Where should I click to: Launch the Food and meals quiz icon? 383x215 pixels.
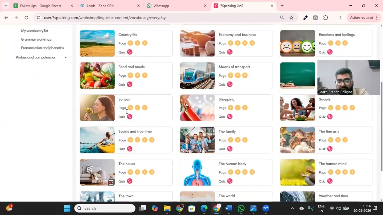click(130, 84)
